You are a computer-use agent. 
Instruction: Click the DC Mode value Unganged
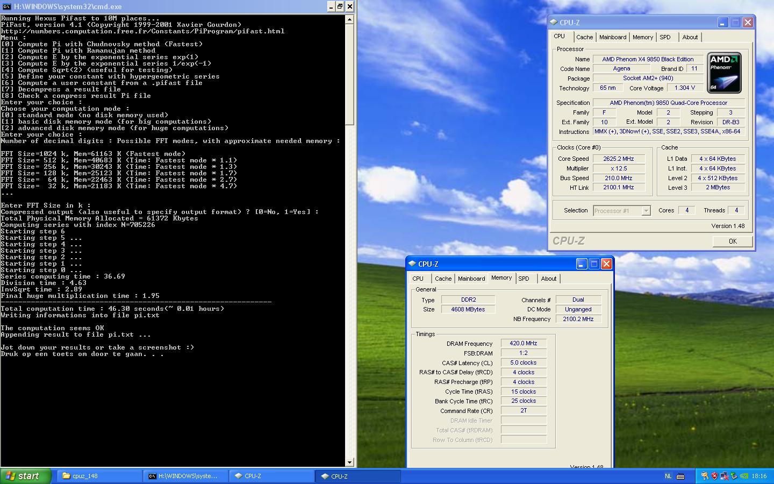click(x=578, y=309)
